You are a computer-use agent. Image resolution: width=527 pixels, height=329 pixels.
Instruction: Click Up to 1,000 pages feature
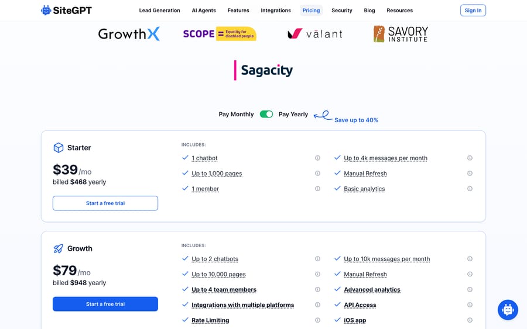217,174
